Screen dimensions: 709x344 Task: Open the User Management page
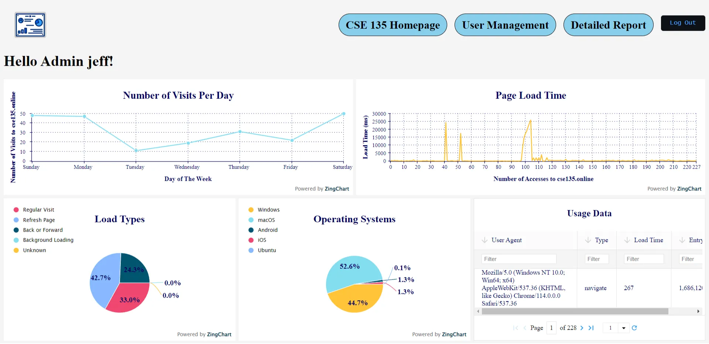coord(505,25)
